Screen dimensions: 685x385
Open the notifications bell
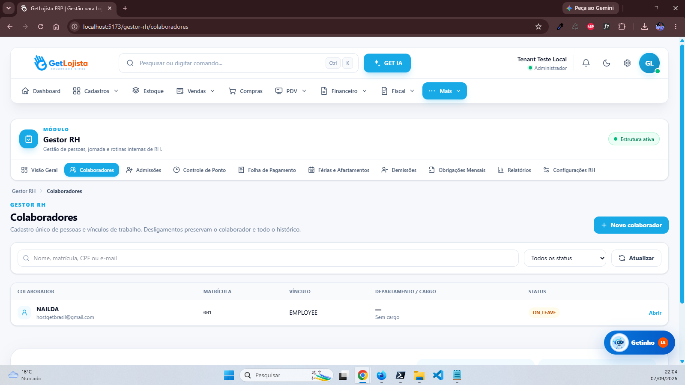click(586, 63)
